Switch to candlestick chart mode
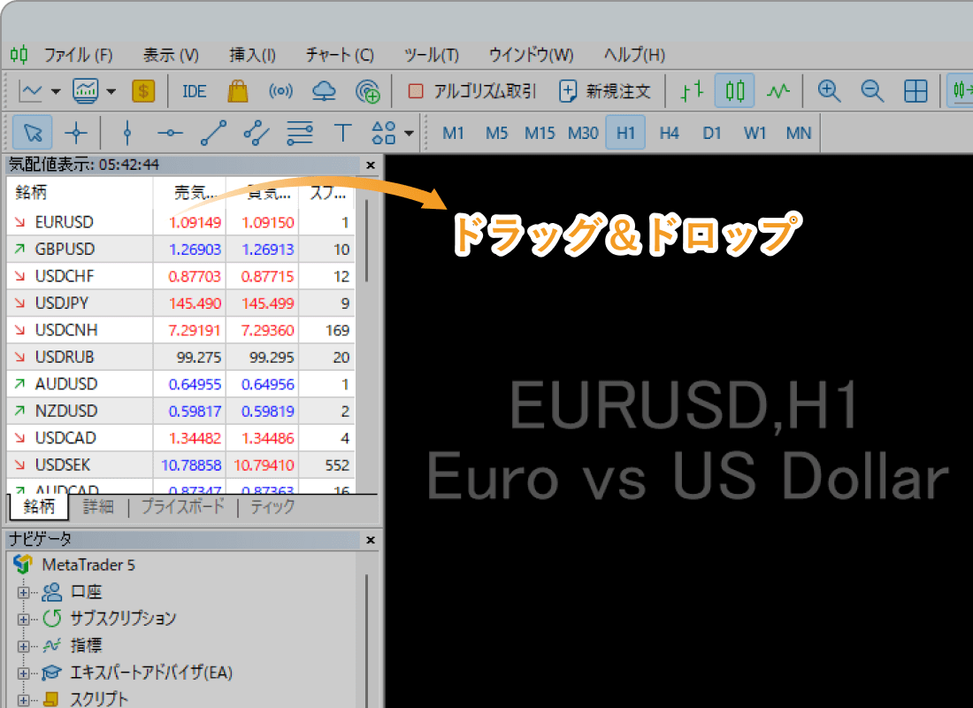 point(735,91)
